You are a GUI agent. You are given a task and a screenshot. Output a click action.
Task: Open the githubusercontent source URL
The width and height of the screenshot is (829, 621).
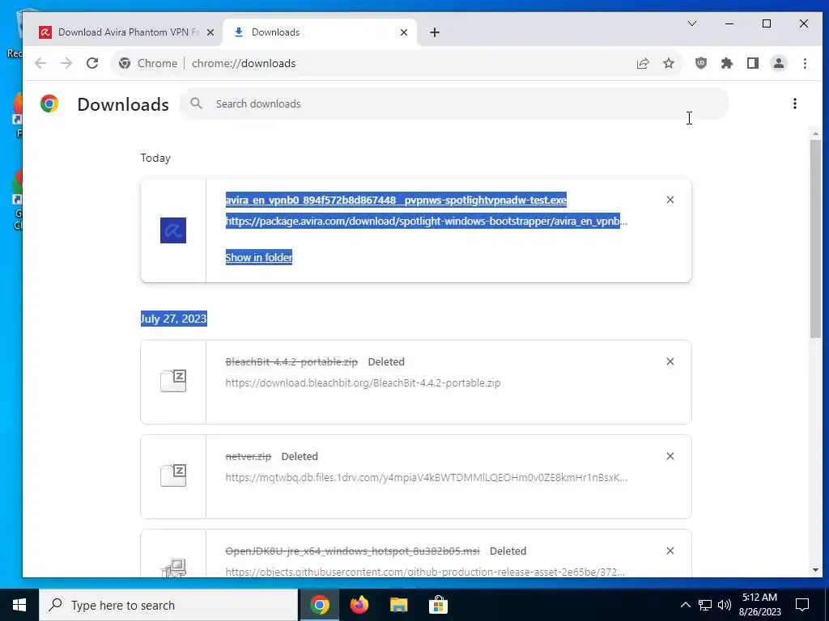tap(425, 572)
